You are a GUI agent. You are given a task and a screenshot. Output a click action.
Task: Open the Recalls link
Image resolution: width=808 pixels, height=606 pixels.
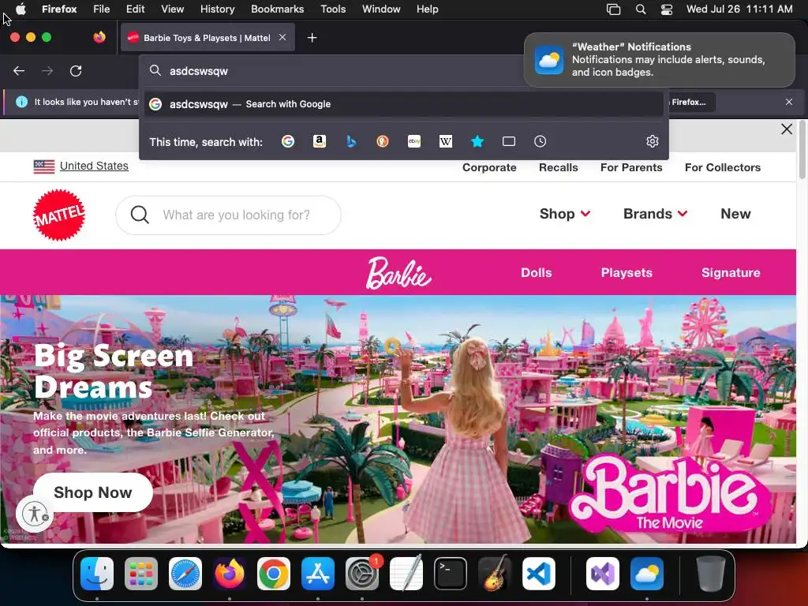pyautogui.click(x=558, y=167)
